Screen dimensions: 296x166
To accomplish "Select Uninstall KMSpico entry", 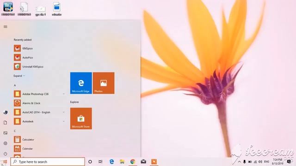I will click(x=29, y=66).
